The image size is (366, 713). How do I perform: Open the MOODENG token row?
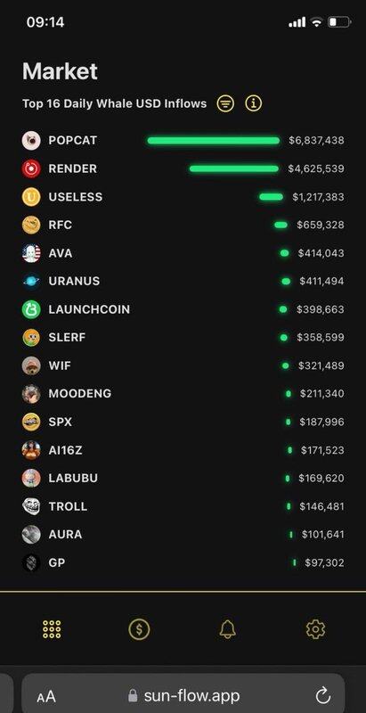coord(183,394)
